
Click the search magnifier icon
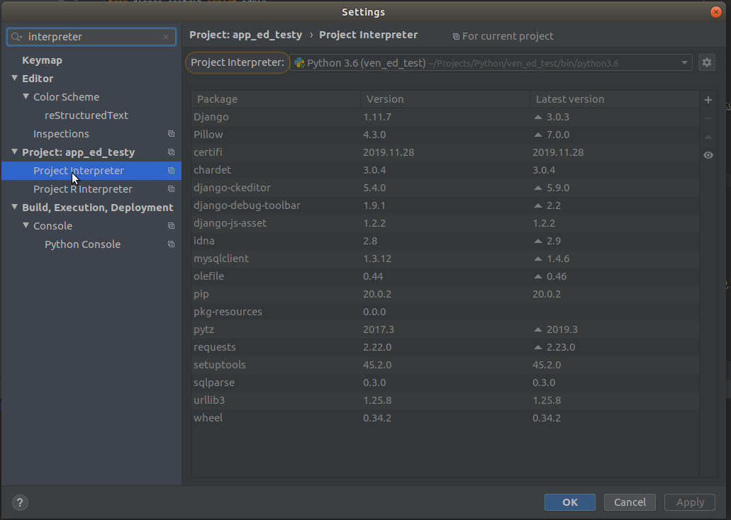pyautogui.click(x=16, y=37)
